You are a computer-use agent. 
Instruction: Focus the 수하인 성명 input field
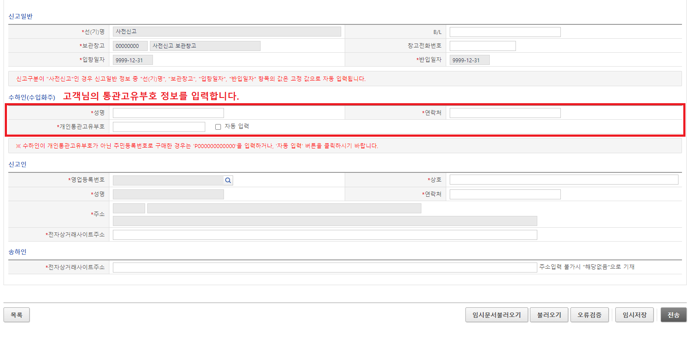(168, 113)
